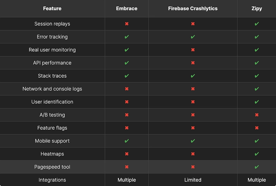Click Firebase Crashlytics' check for Stack traces

(193, 76)
